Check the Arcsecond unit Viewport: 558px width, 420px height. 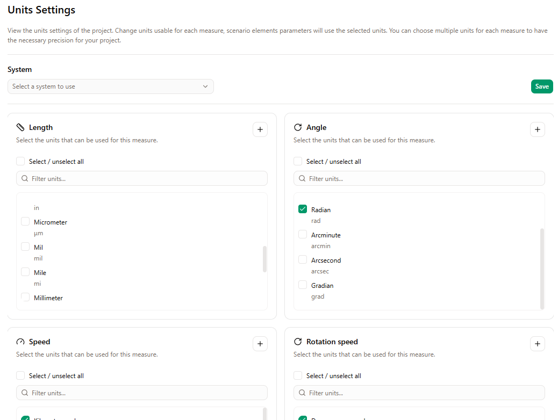(303, 259)
